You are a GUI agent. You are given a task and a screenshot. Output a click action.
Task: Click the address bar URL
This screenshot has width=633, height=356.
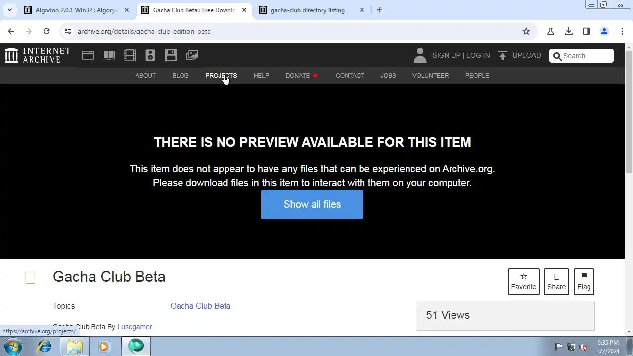tap(144, 31)
